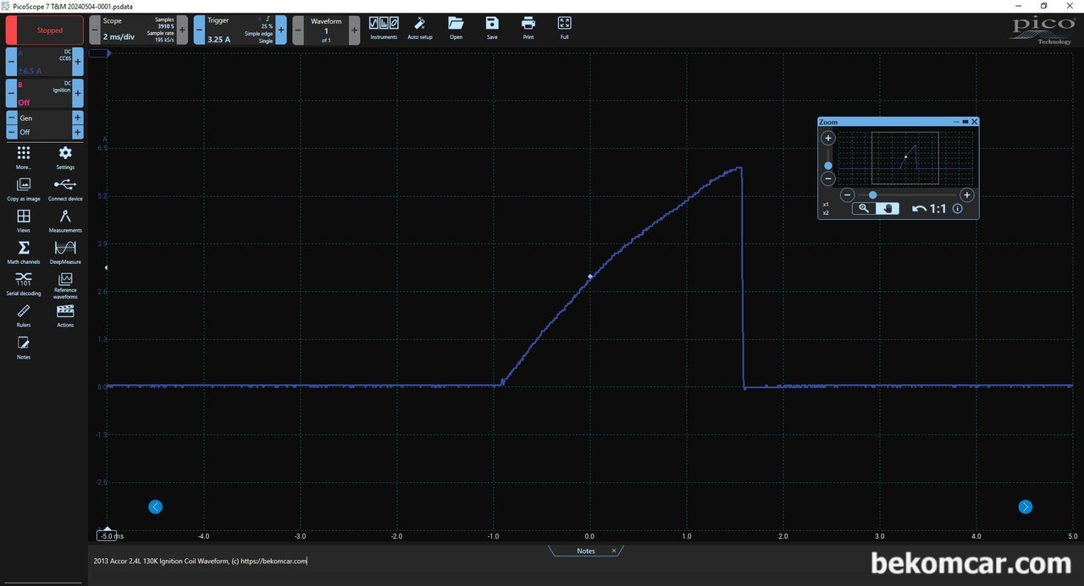The height and width of the screenshot is (586, 1084).
Task: Close the Zoom panel
Action: [x=975, y=122]
